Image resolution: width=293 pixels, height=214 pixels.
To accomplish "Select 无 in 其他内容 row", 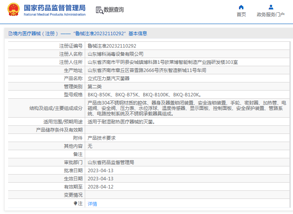I will tap(90, 146).
